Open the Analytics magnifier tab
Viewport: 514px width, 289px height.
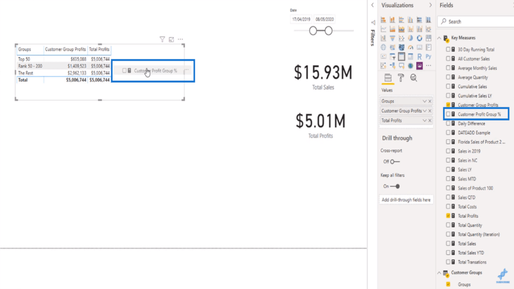(414, 78)
